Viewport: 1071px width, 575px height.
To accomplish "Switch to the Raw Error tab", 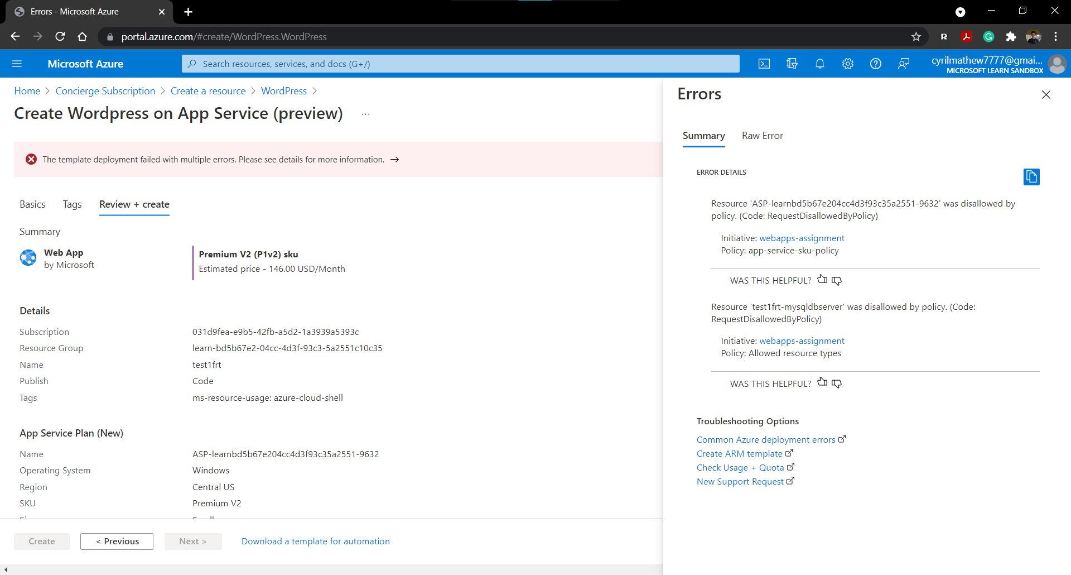I will point(762,136).
